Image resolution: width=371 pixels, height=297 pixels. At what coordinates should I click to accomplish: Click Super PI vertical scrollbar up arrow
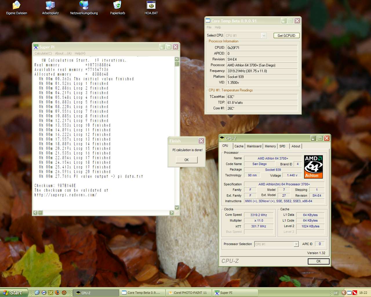tap(177, 59)
